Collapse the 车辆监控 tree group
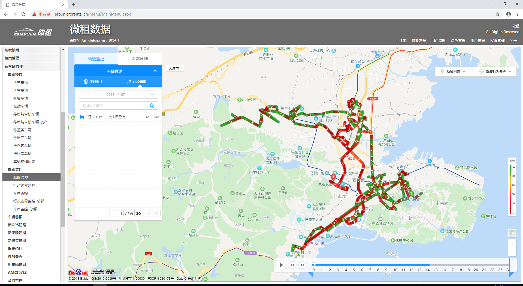 (15, 169)
